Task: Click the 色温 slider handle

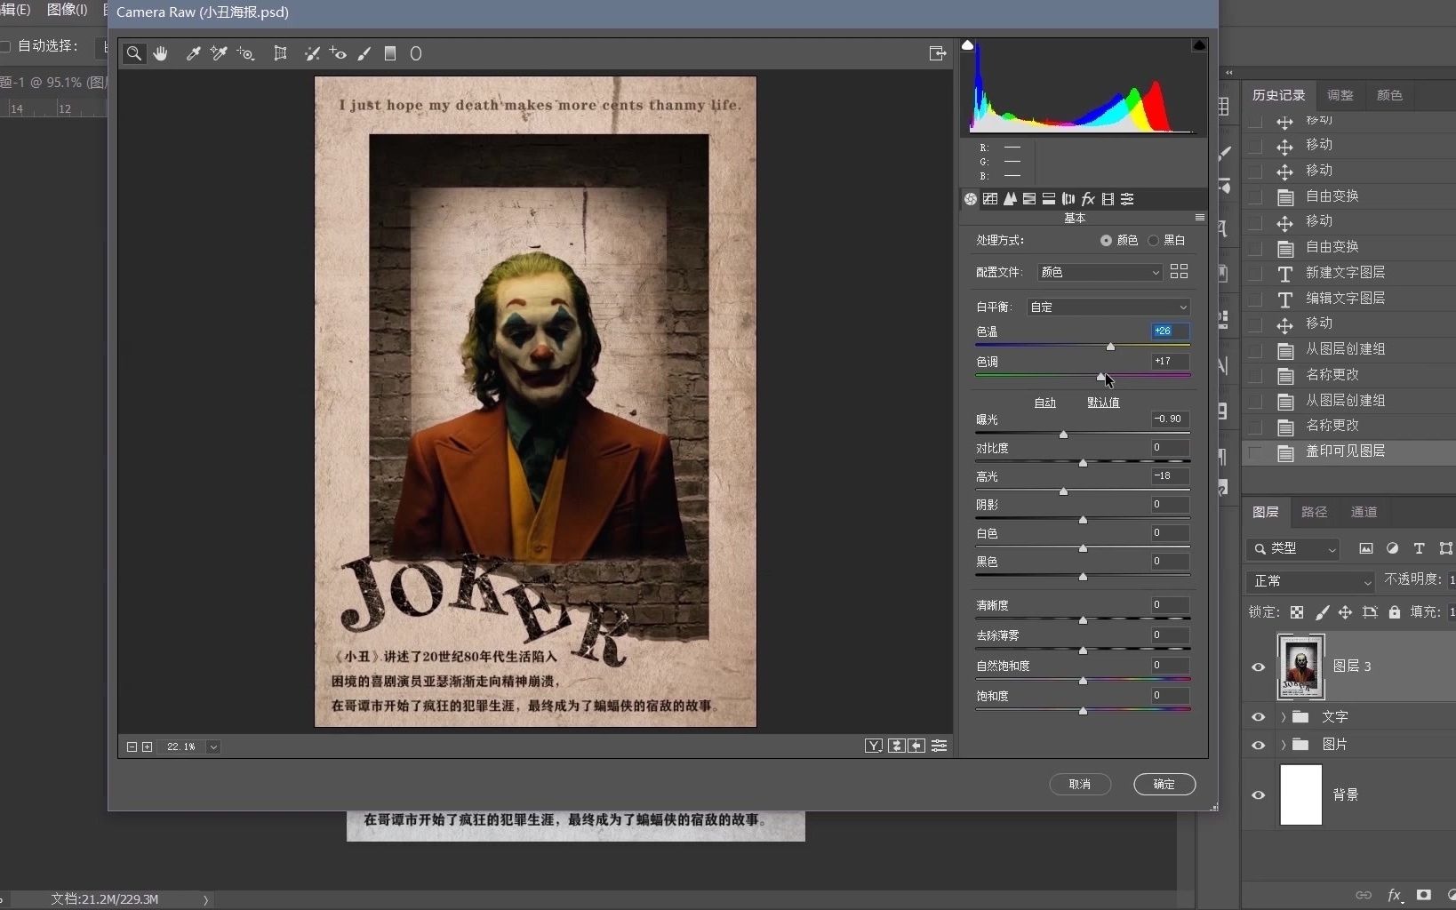Action: click(1110, 347)
